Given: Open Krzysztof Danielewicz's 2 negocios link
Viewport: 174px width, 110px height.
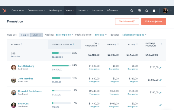Looking at the screenshot, I should [133, 94].
